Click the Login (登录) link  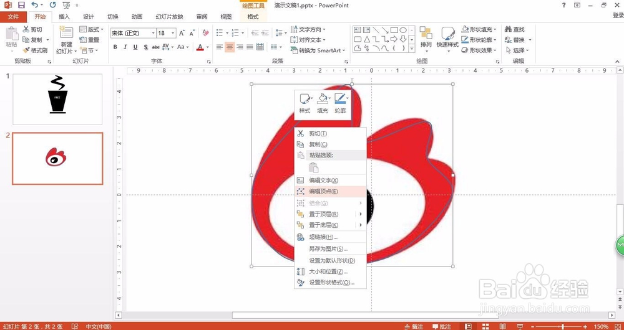tap(618, 16)
